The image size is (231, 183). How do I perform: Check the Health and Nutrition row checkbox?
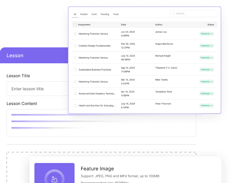click(75, 105)
